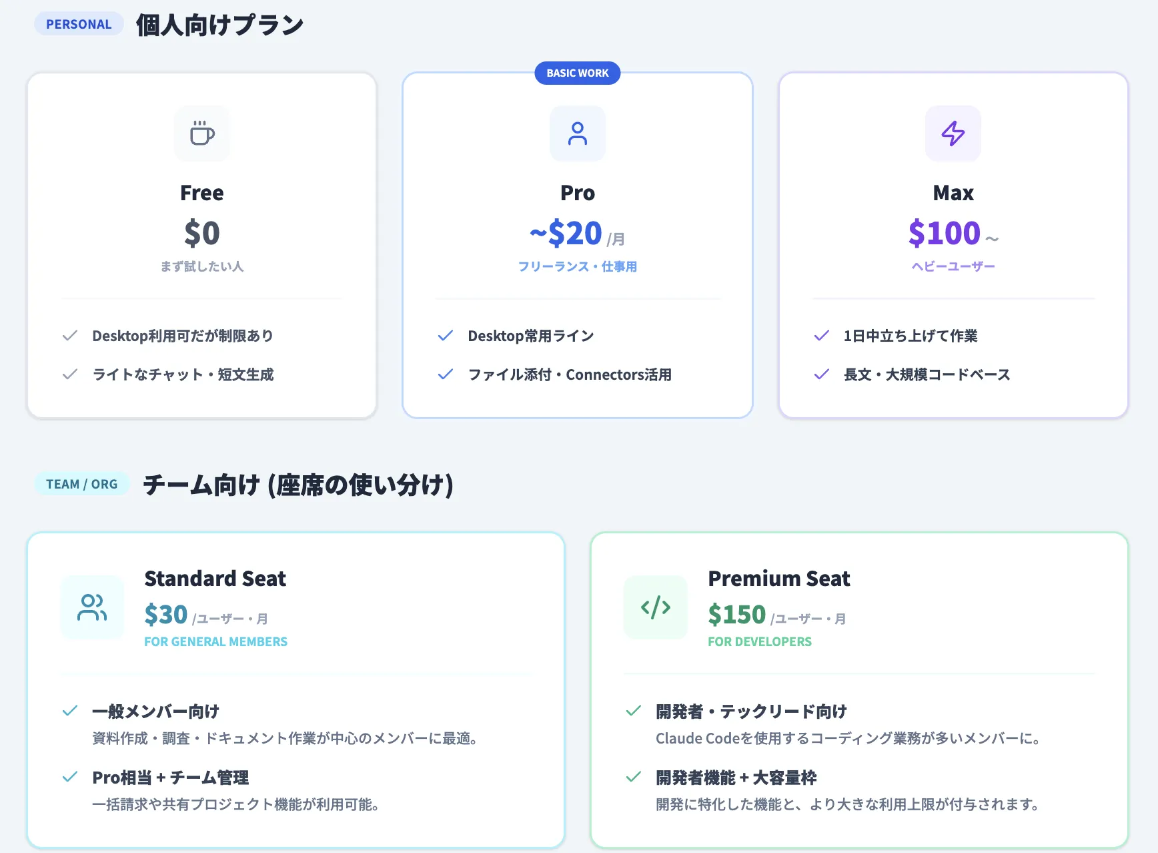Click the checkmark beside 1日中立ち上げて作業
This screenshot has width=1158, height=853.
click(x=820, y=336)
